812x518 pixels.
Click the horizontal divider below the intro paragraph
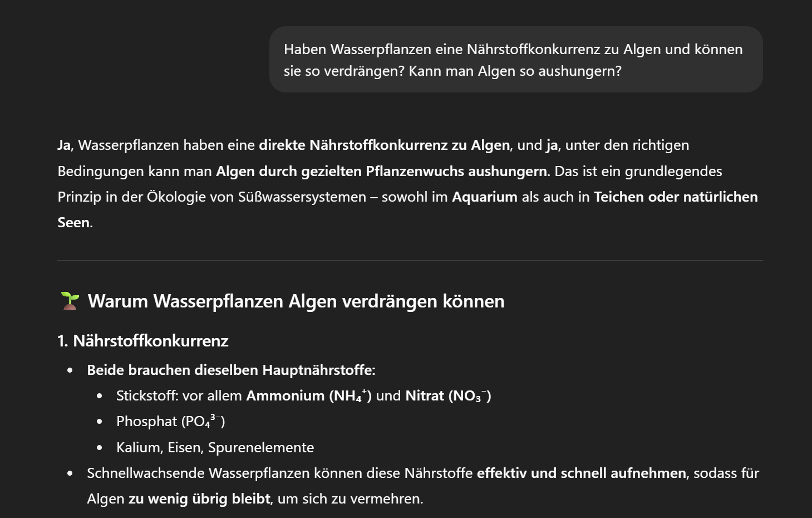(x=410, y=260)
